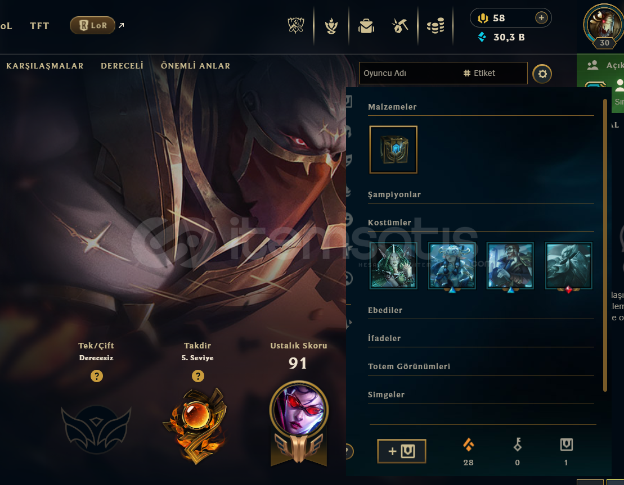Open the Collection icon in top bar
Image resolution: width=624 pixels, height=485 pixels.
331,26
